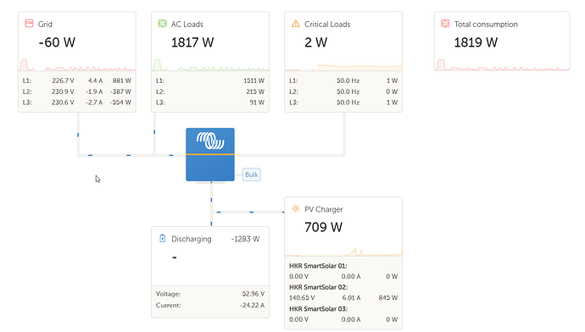Click Grid L3 current -2.7 A
The height and width of the screenshot is (332, 585).
94,102
